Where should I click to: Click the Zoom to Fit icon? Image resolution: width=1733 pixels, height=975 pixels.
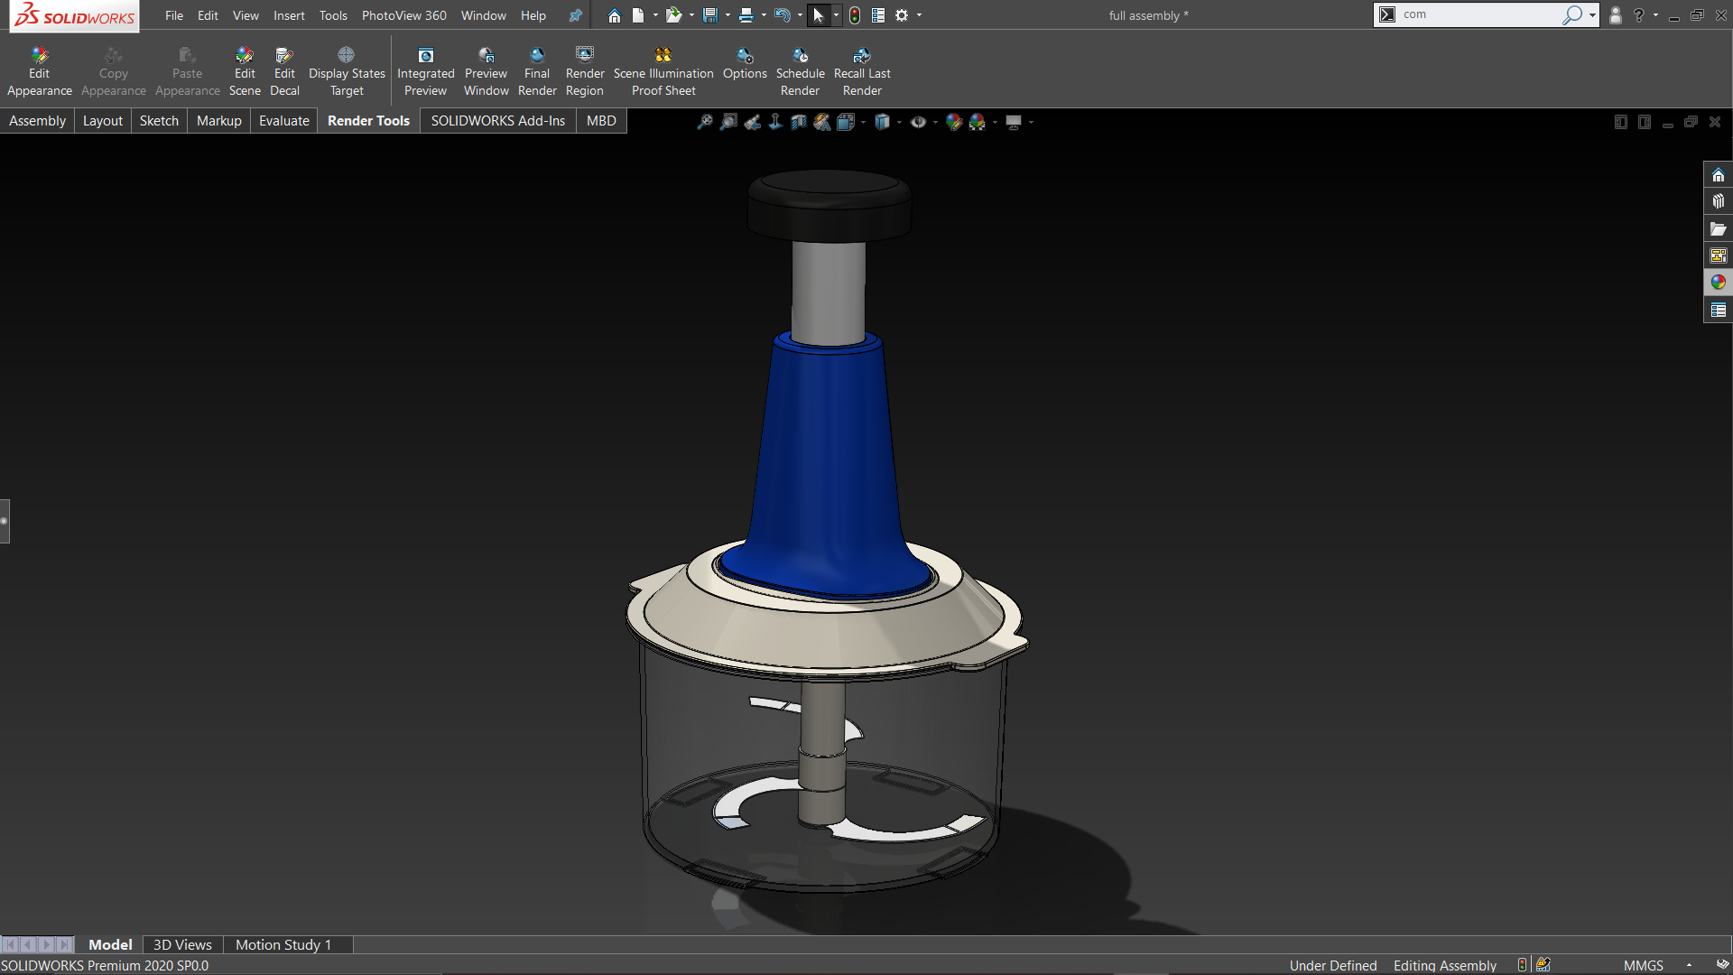pos(705,122)
